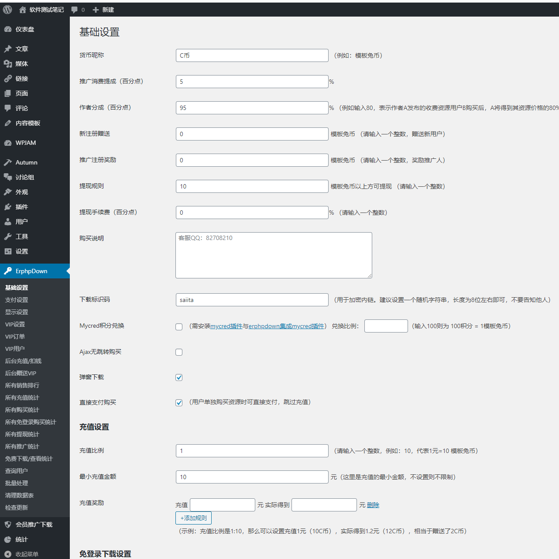Viewport: 559px width, 559px height.
Task: Click the +添加规则 button
Action: (x=193, y=518)
